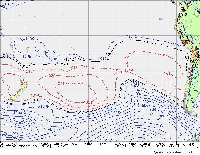Click the 984 label next to 988 off Chile
The width and height of the screenshot is (200, 155).
153,109
